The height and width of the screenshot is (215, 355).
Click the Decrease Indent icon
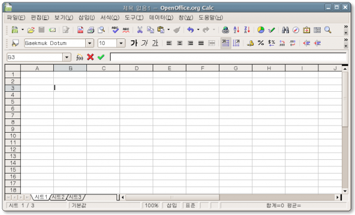[x=306, y=43]
